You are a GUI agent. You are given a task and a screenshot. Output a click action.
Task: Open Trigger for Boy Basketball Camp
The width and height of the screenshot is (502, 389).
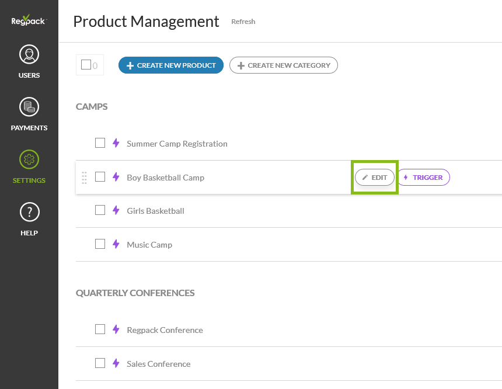[x=424, y=177]
